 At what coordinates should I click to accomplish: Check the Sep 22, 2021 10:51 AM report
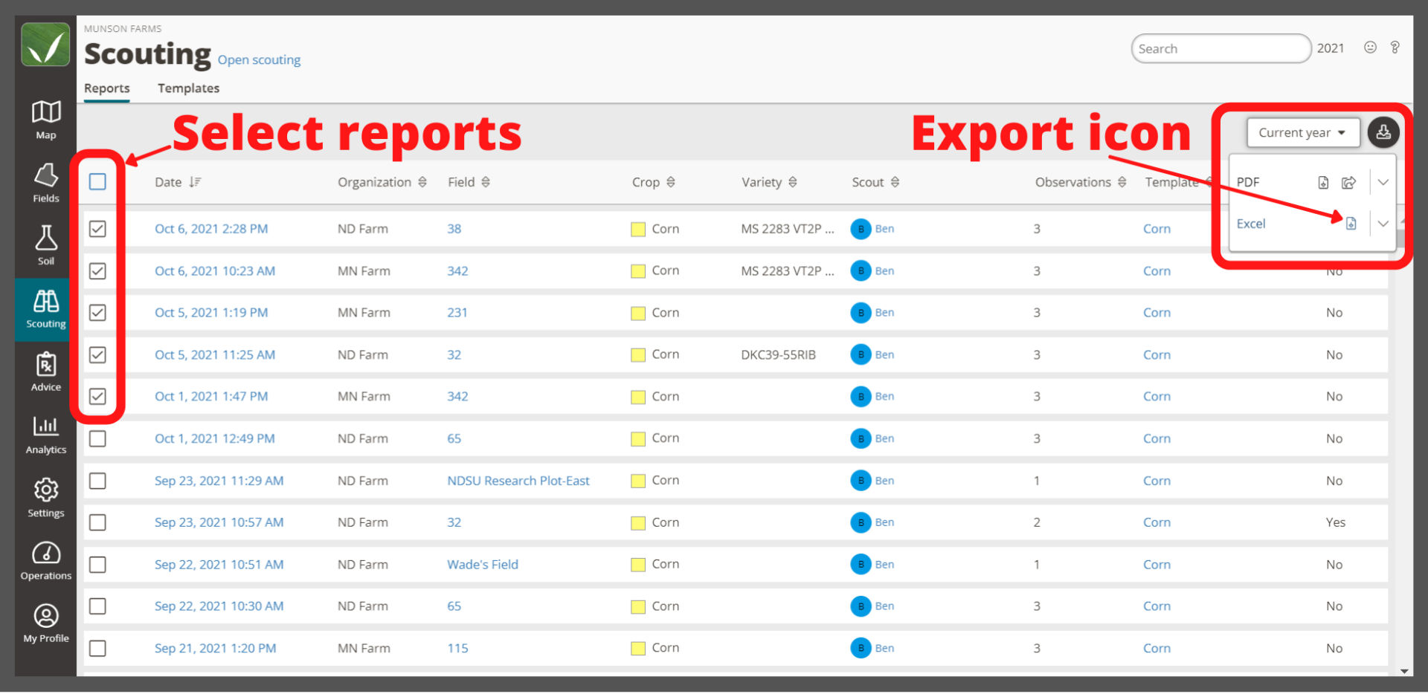click(97, 565)
